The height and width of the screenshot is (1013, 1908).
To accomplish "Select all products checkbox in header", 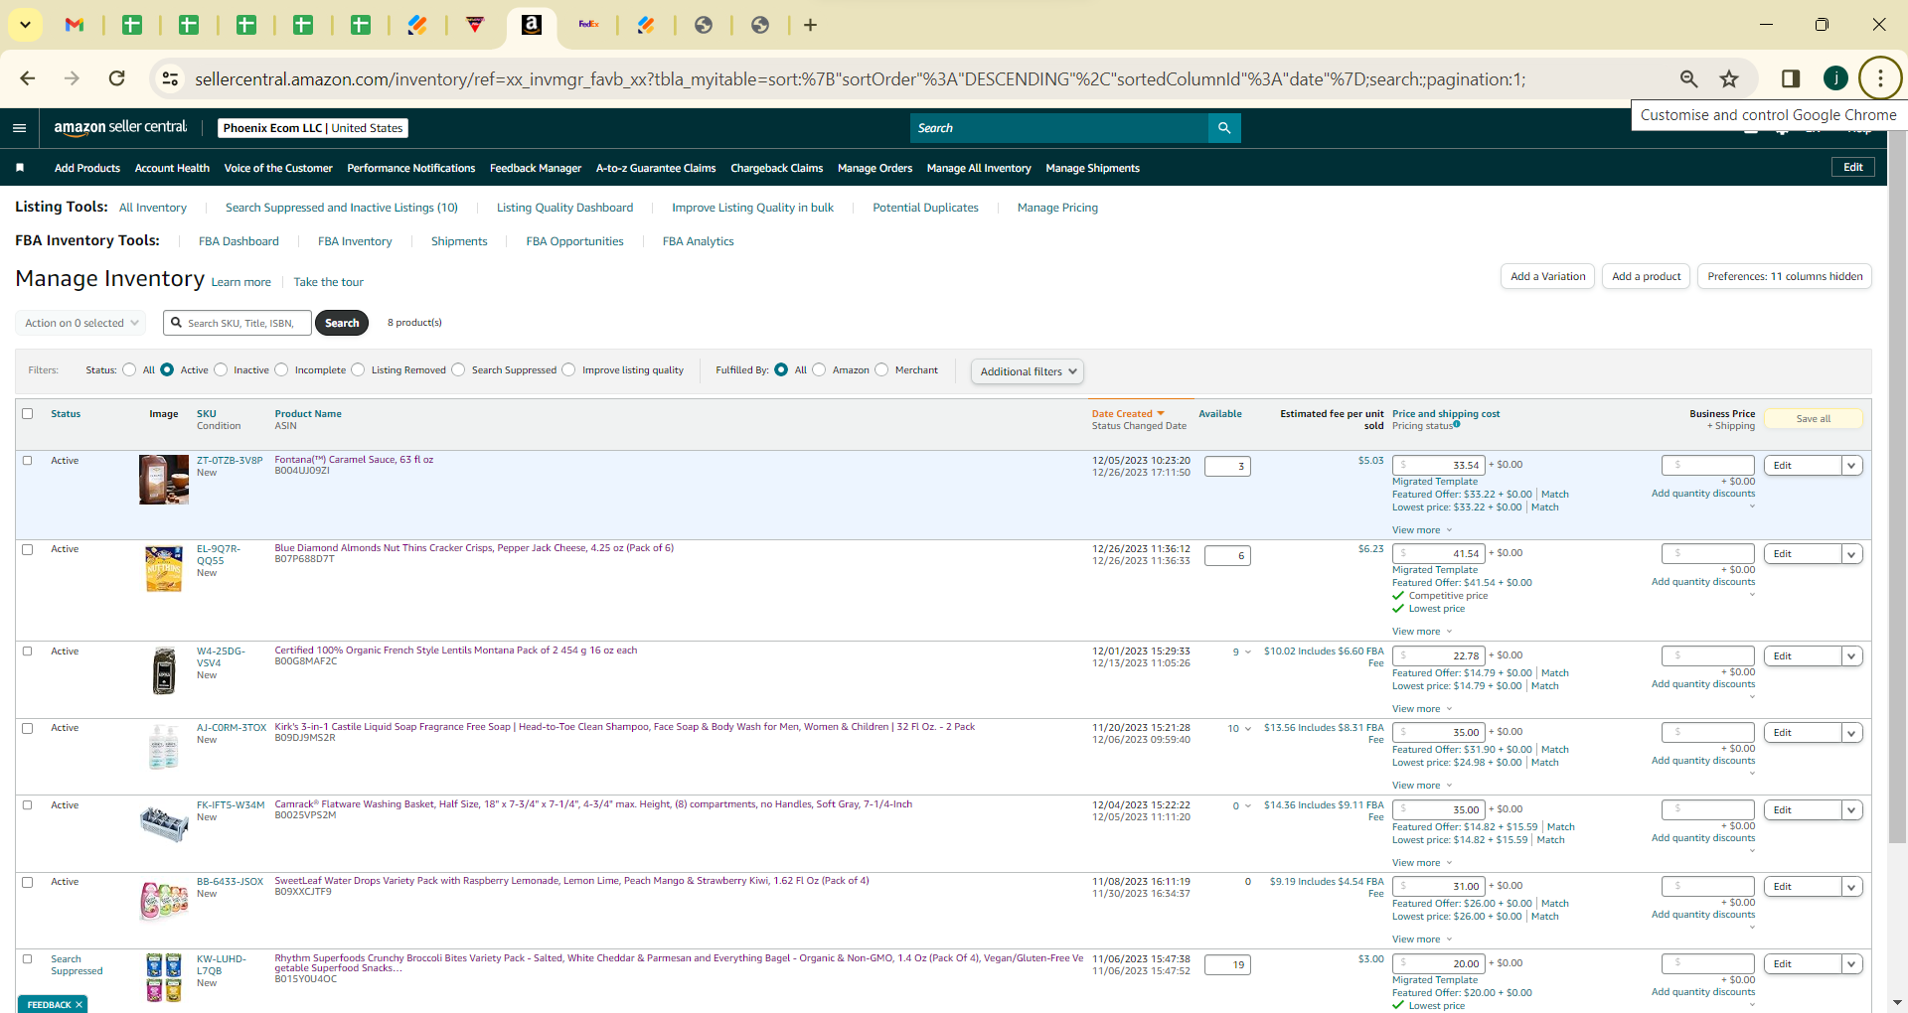I will tap(28, 414).
